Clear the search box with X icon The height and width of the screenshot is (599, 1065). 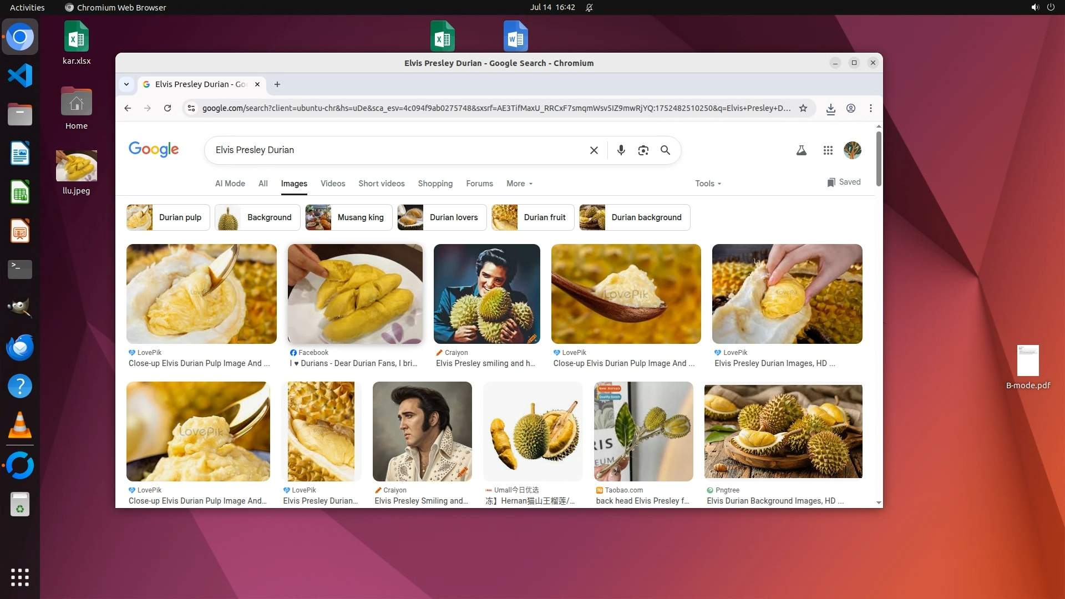tap(594, 150)
